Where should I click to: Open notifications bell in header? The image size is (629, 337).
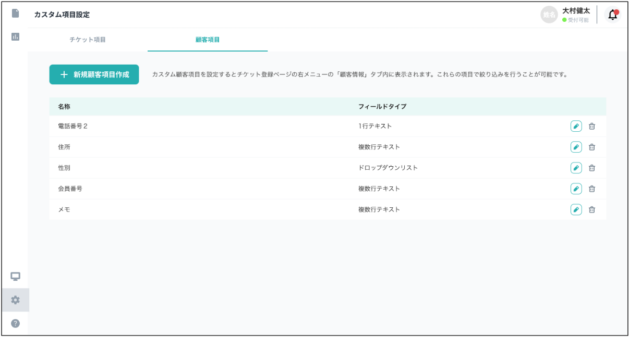tap(613, 15)
